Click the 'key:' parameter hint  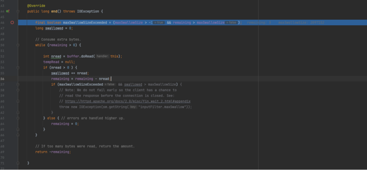[x=134, y=107]
